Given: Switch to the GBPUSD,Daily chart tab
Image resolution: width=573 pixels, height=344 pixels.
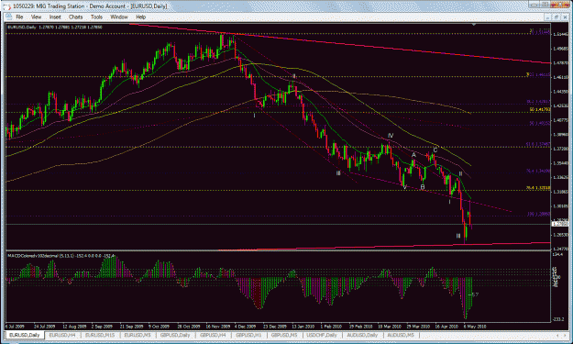Looking at the screenshot, I should (x=175, y=335).
